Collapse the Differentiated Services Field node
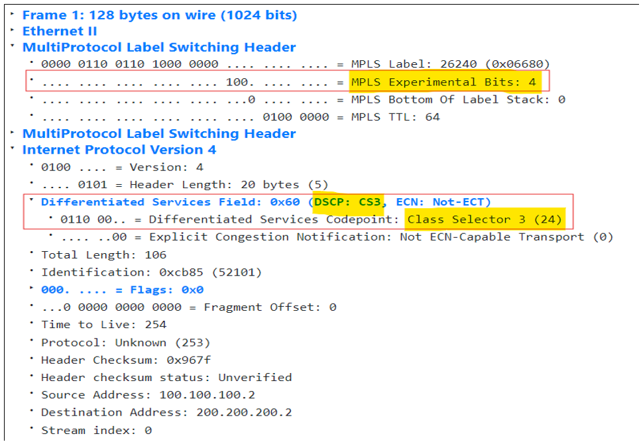 point(32,201)
